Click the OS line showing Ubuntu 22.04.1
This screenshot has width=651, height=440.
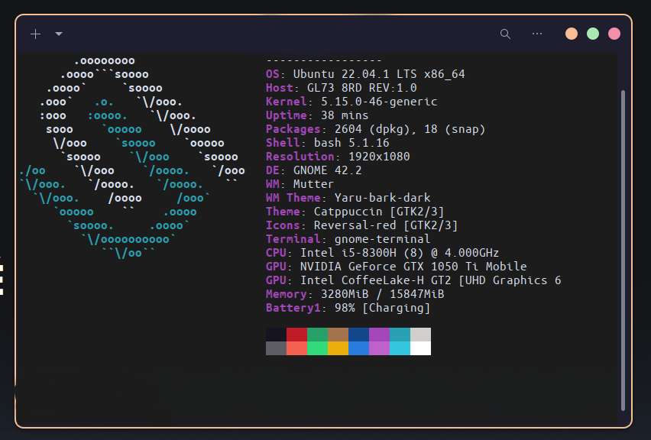365,74
